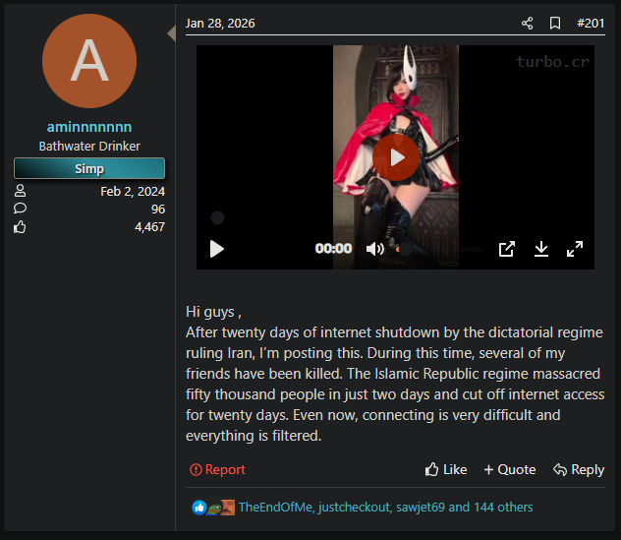Click the reaction score 4,467
The height and width of the screenshot is (540, 621).
point(149,227)
